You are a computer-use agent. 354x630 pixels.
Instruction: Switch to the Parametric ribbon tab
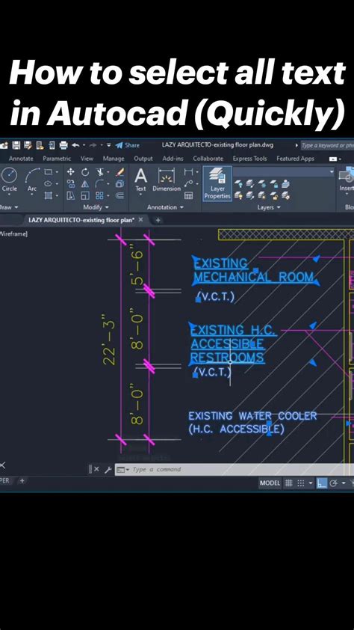click(57, 159)
